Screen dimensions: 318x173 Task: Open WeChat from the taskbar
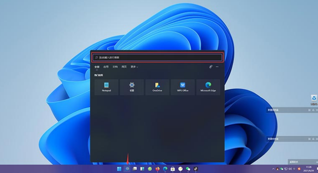pos(188,169)
